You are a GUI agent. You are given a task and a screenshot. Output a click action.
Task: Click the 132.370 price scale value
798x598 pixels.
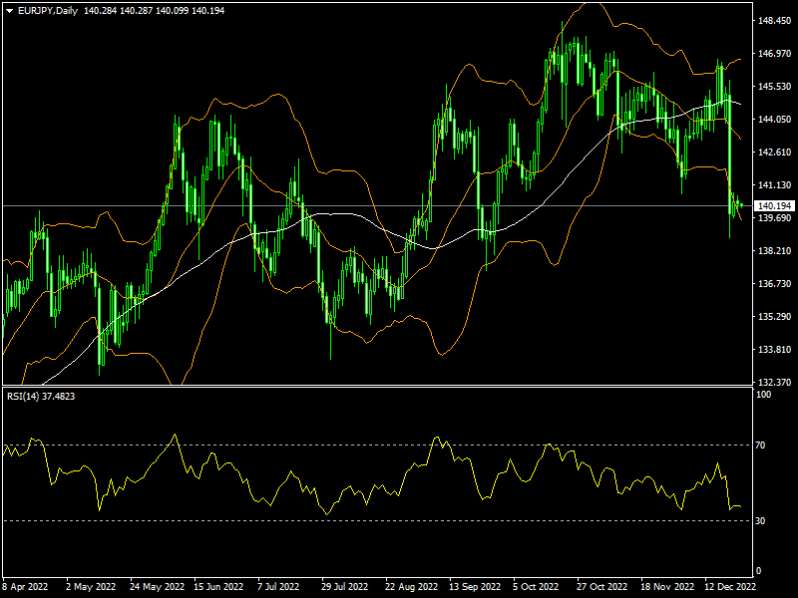[774, 382]
